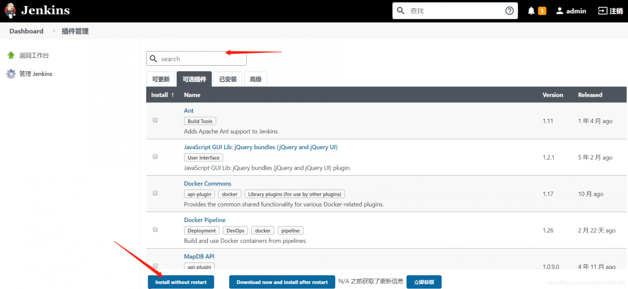Switch to the 高级 tab
This screenshot has width=628, height=289.
click(x=255, y=79)
